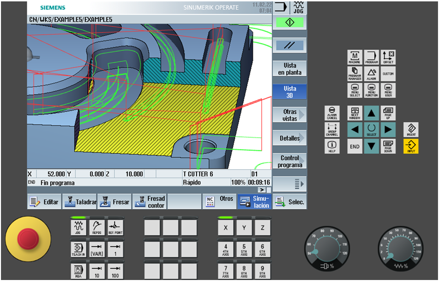The width and height of the screenshot is (439, 281).
Task: Click the MENU USER key
Action: tap(388, 91)
